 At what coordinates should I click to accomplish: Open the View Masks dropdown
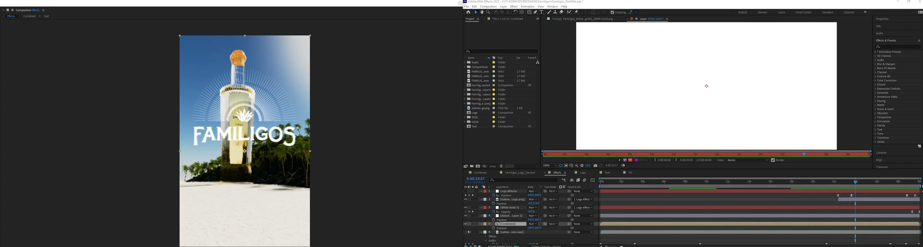[748, 160]
